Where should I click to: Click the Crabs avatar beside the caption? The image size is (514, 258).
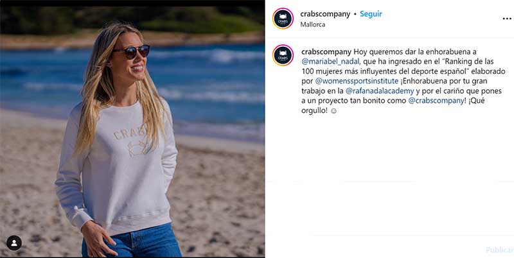coord(283,55)
